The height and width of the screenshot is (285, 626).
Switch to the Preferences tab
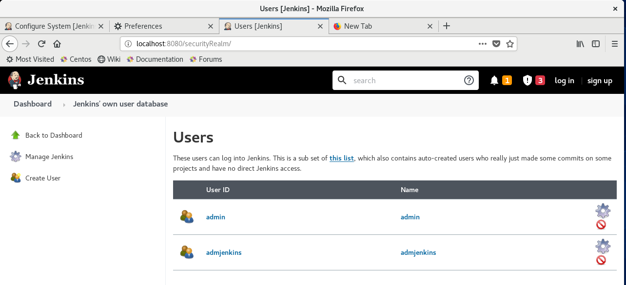164,26
